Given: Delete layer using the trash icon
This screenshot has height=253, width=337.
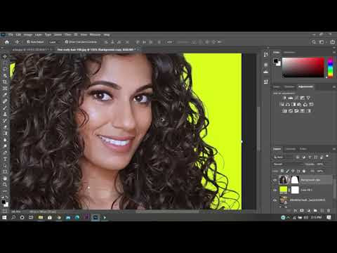Looking at the screenshot, I should (x=329, y=211).
